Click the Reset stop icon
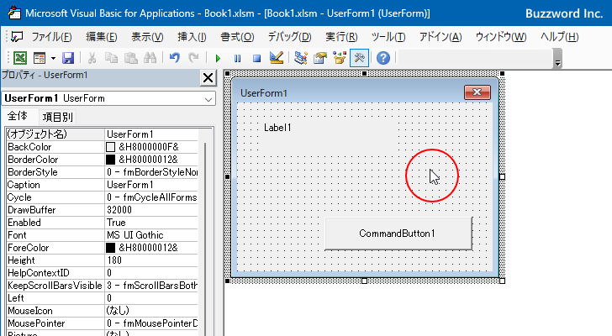The width and height of the screenshot is (612, 336). click(x=256, y=59)
